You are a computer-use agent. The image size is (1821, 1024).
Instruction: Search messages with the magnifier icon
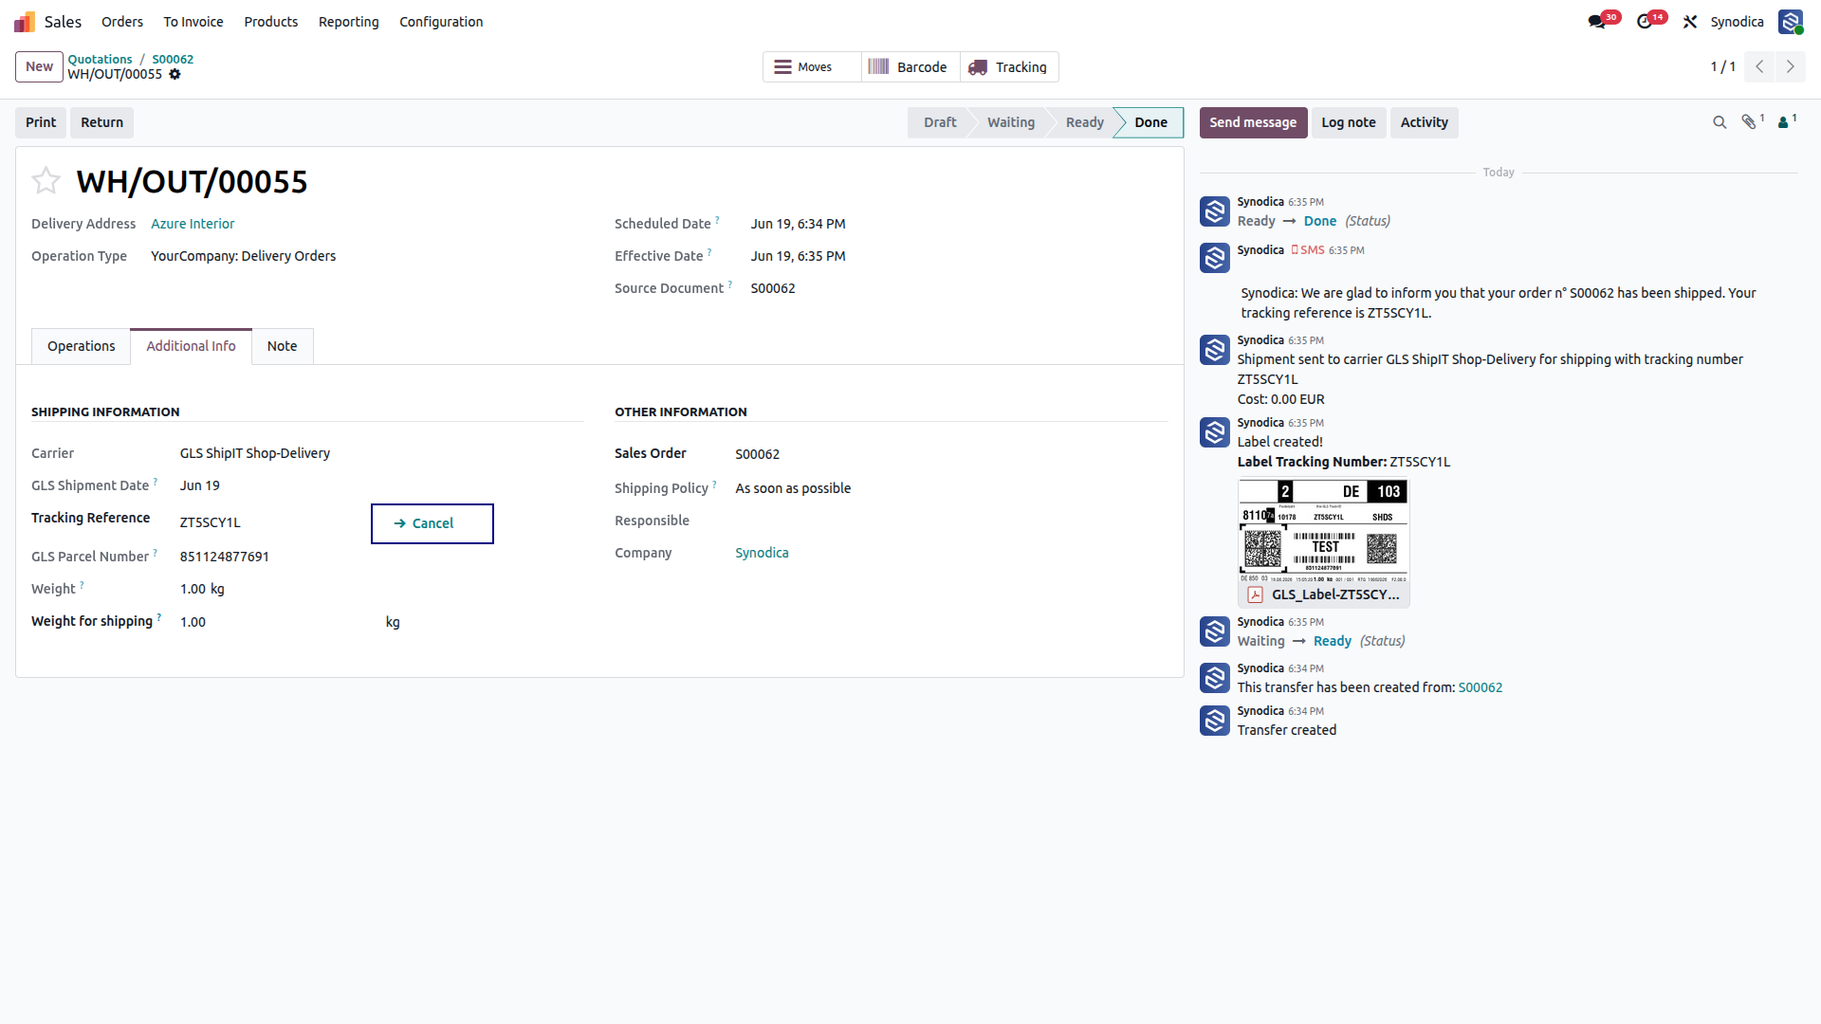[x=1720, y=122]
